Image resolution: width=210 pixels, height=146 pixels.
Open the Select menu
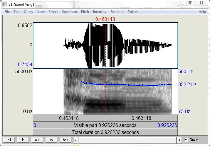click(x=53, y=12)
